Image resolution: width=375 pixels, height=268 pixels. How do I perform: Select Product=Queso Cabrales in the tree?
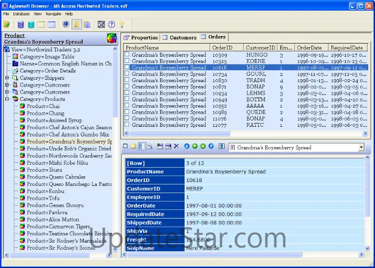(56, 177)
